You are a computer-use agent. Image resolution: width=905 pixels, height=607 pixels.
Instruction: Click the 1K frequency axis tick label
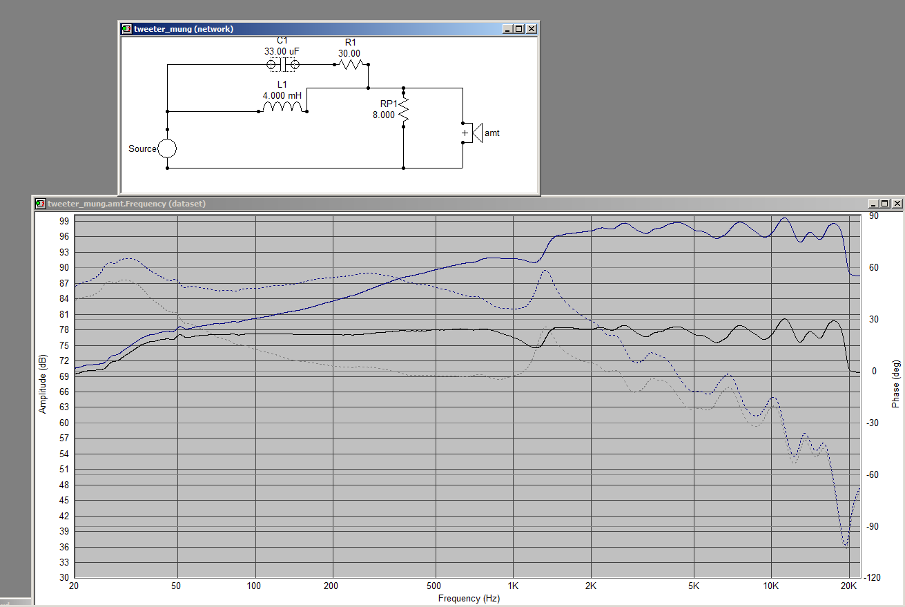point(513,586)
